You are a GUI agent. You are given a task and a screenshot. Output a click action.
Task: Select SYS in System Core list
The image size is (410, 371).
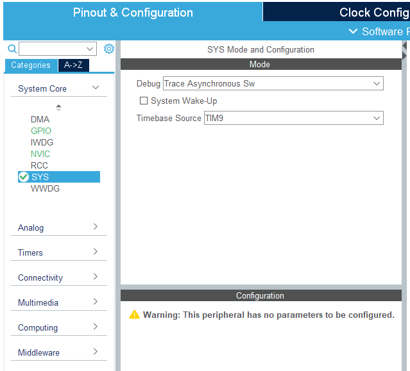(x=59, y=177)
